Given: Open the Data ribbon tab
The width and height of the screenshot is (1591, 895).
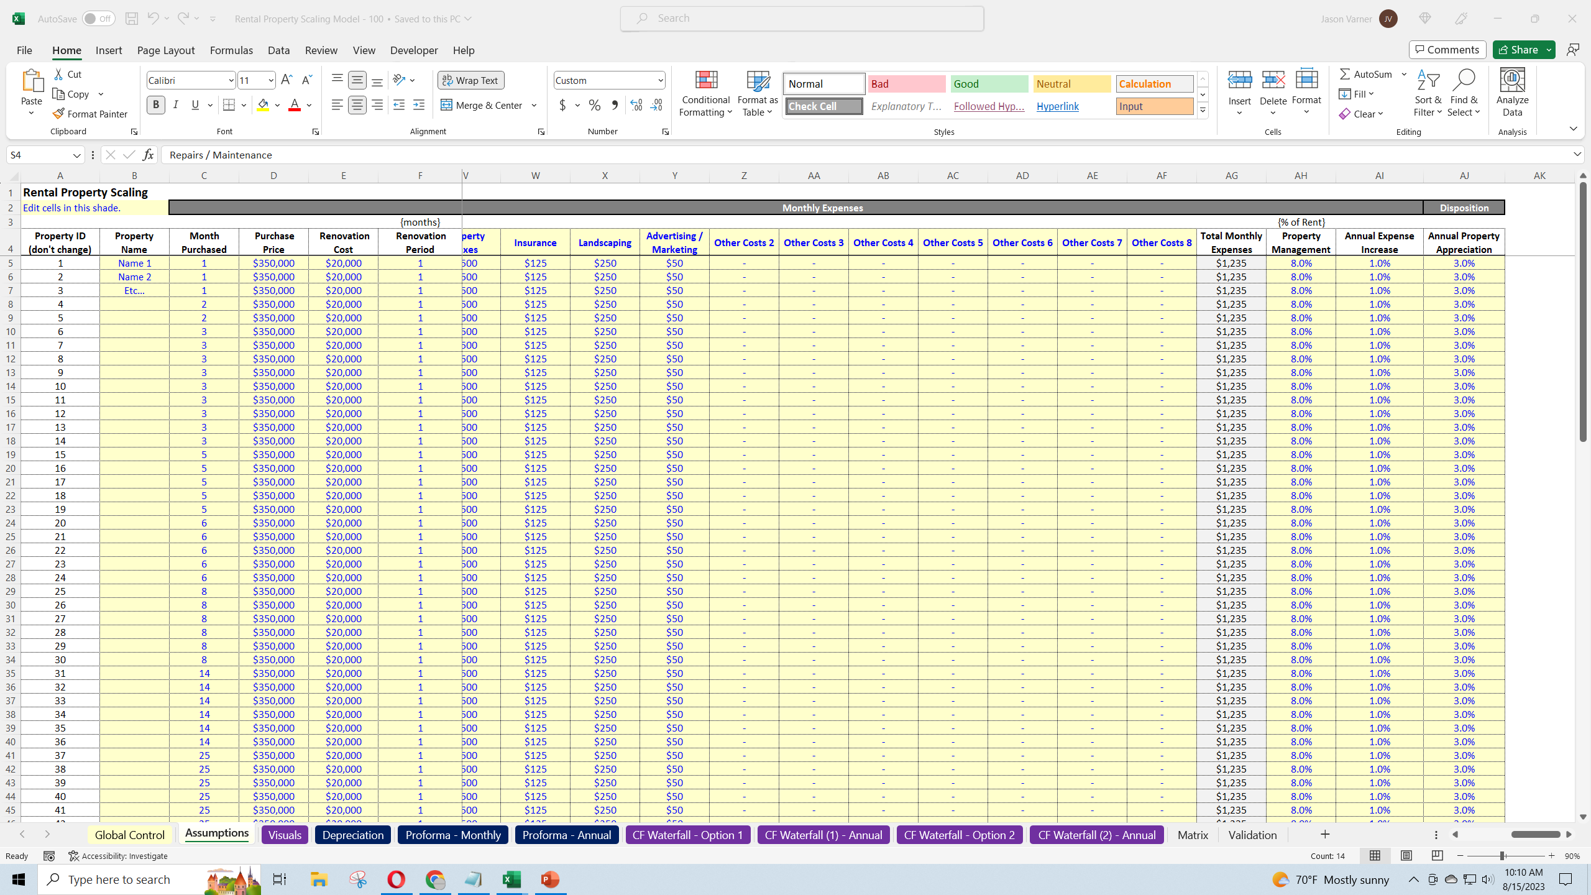Looking at the screenshot, I should 278,50.
